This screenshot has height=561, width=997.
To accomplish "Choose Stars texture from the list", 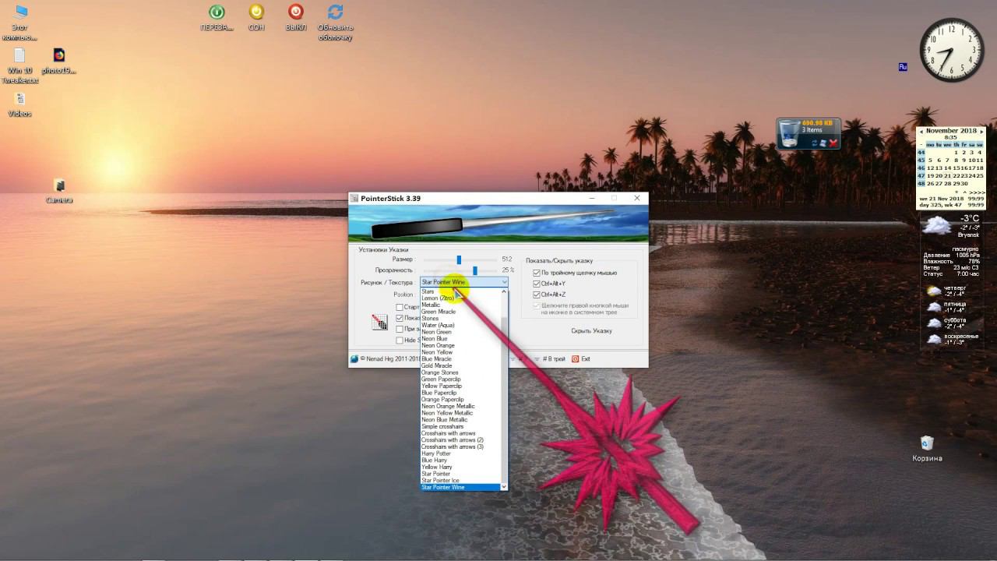I will point(460,291).
